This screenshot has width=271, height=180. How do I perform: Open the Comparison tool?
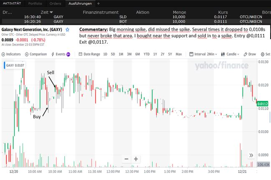(36, 54)
